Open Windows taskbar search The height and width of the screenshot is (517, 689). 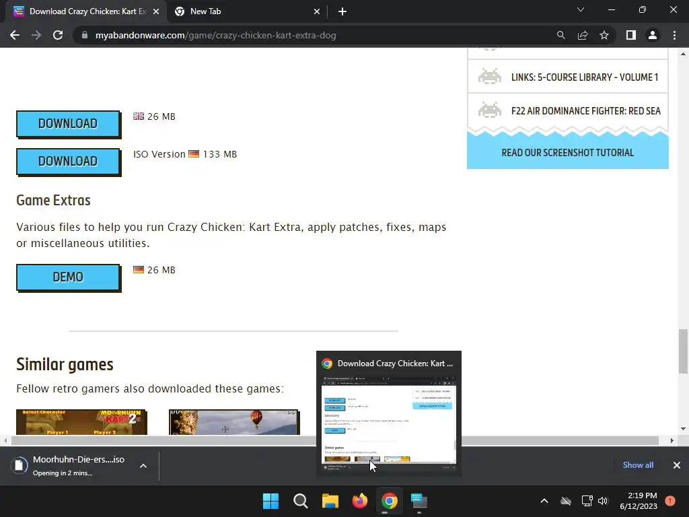(301, 501)
